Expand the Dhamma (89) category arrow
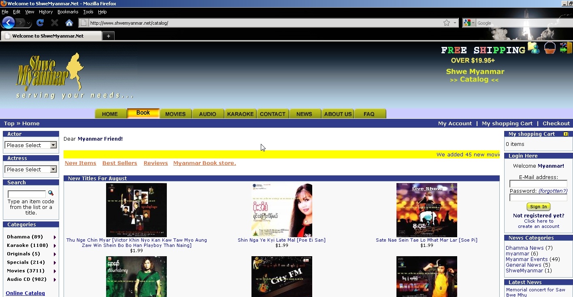Image resolution: width=573 pixels, height=297 pixels. click(x=55, y=237)
